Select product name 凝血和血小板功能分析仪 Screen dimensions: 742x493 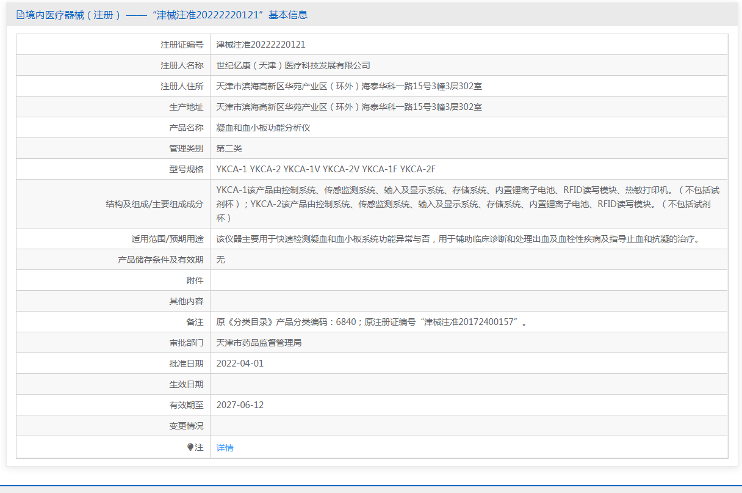pyautogui.click(x=264, y=128)
